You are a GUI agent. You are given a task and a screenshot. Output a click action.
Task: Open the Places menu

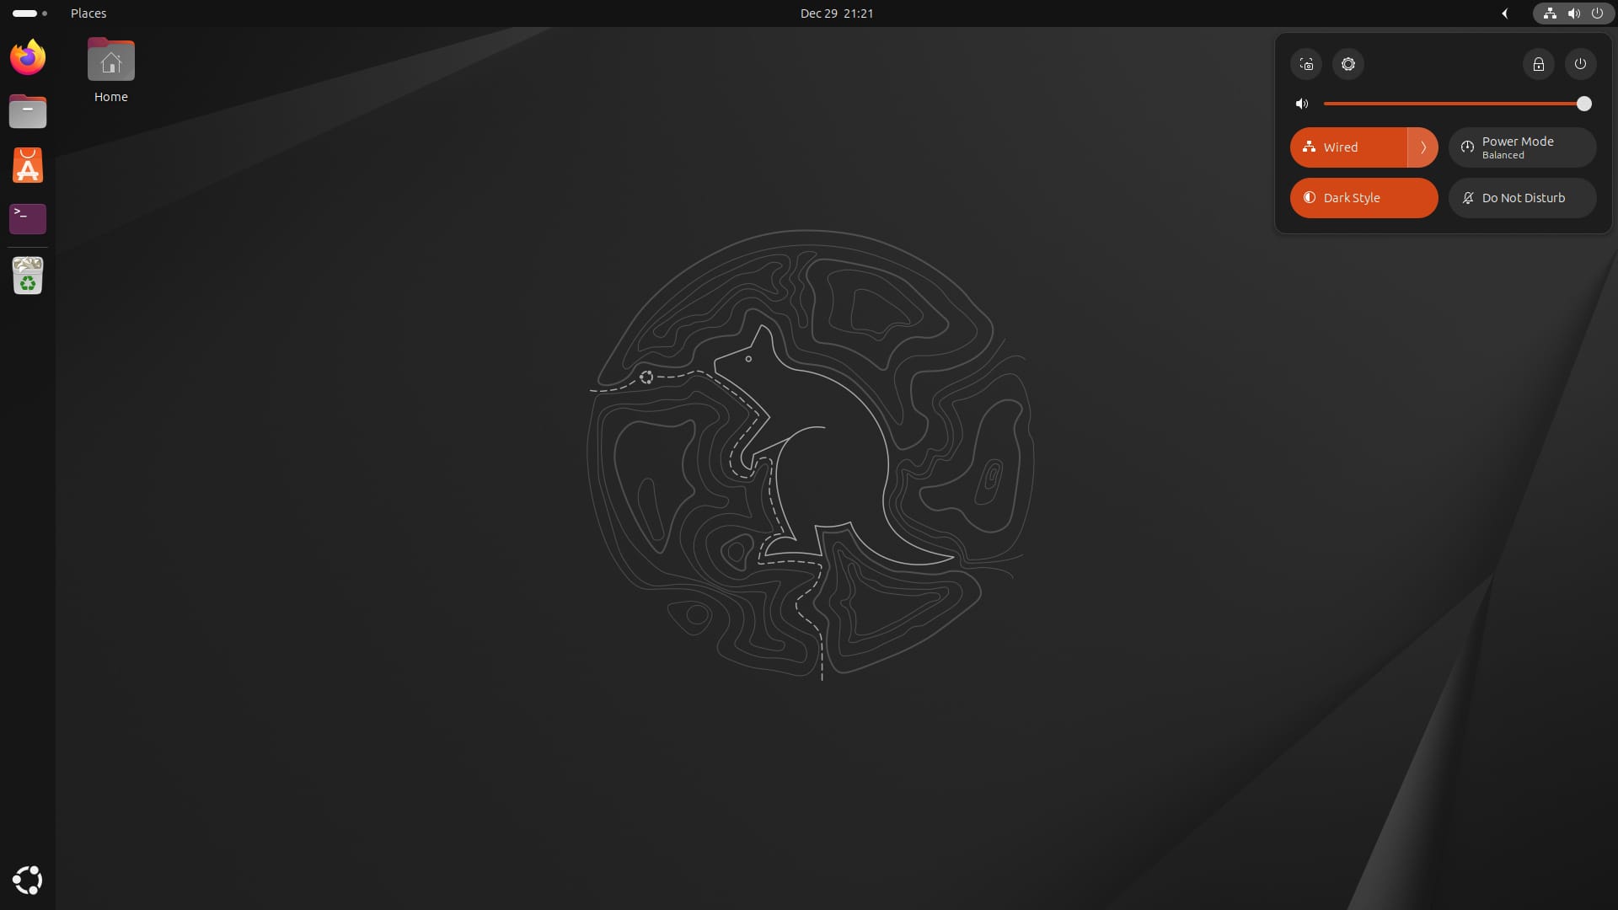[88, 13]
